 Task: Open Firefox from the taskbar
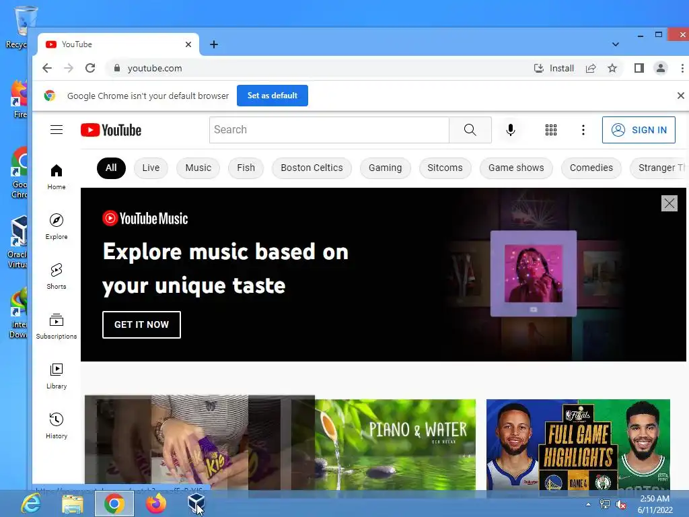(156, 504)
